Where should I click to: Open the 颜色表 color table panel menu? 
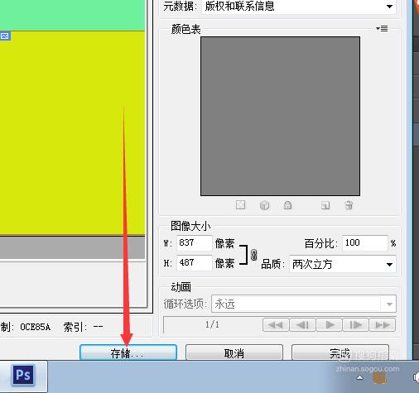pyautogui.click(x=382, y=28)
